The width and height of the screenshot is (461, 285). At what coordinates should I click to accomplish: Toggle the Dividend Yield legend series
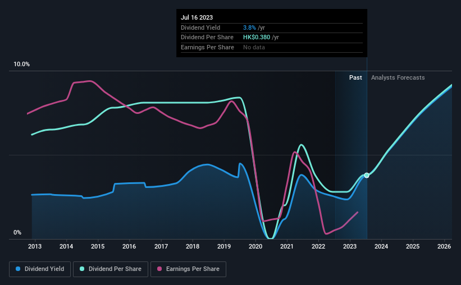coord(40,269)
